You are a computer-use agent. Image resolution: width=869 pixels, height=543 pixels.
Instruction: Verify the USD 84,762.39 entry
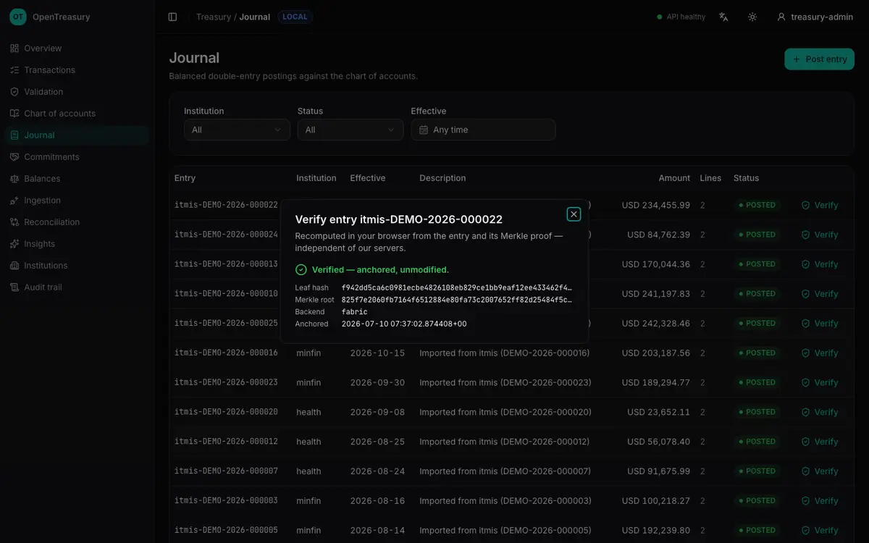[820, 235]
